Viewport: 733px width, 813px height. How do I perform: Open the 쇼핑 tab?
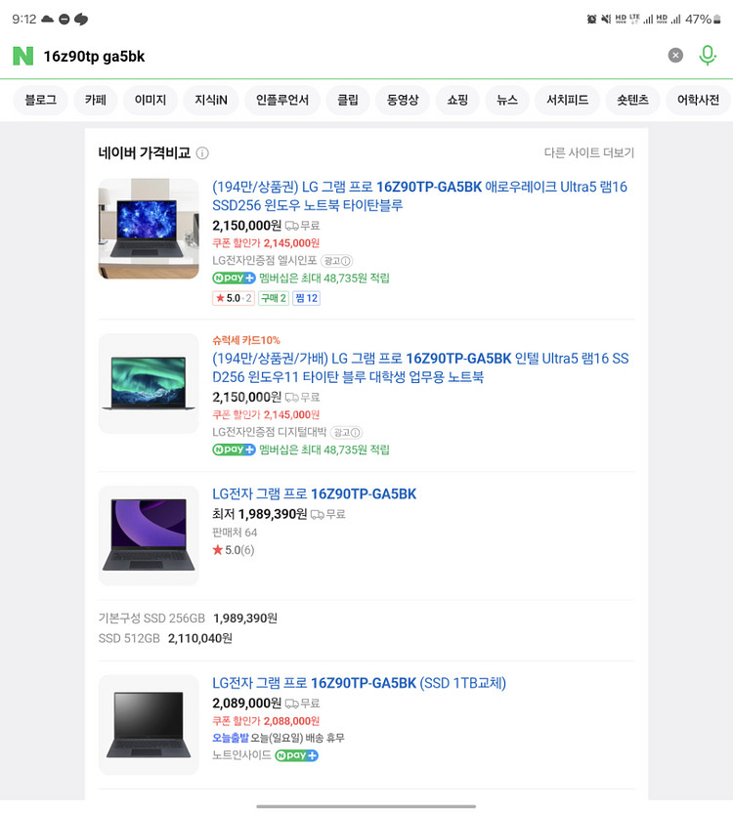(457, 100)
